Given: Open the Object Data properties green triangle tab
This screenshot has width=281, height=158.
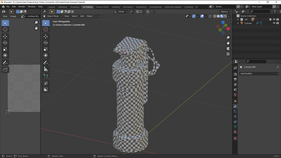Looking at the screenshot, I should pos(235,127).
